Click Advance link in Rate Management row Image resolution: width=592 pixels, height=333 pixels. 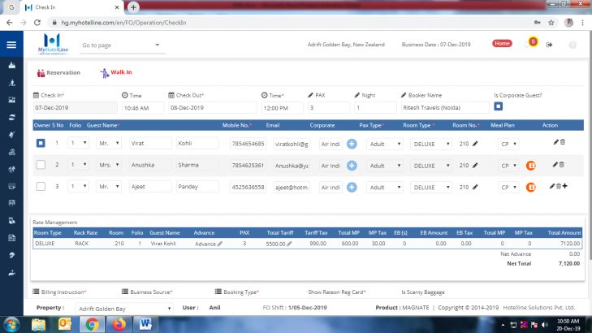click(207, 244)
